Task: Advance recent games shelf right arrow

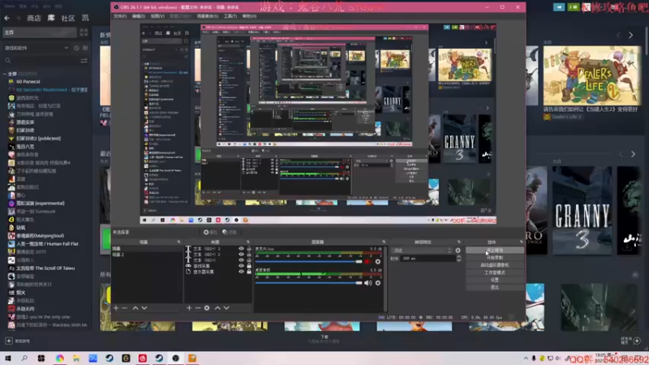Action: (x=633, y=154)
